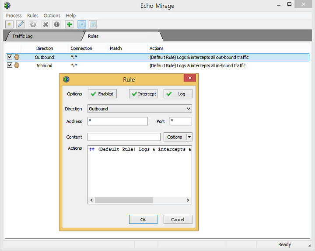Click the Outbound direction cell
Viewport: 315px width, 251px height.
(44, 57)
